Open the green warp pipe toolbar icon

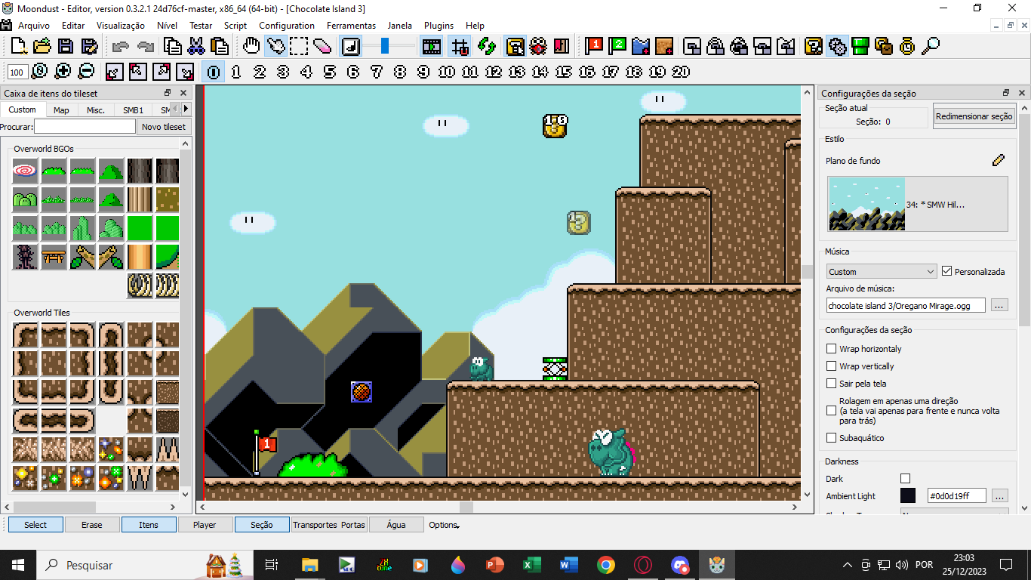(x=860, y=46)
